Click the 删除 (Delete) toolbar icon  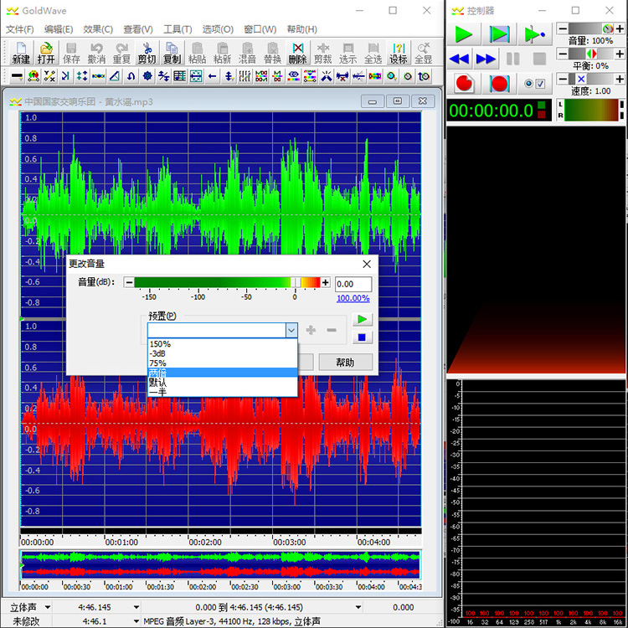point(297,53)
